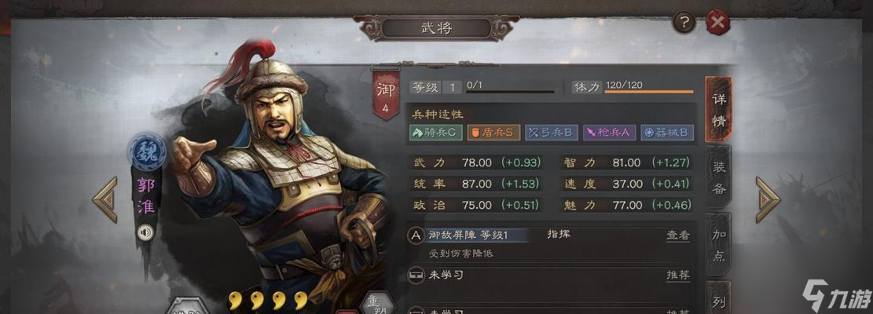Select the 枪兵A spearman aptitude icon

pyautogui.click(x=608, y=132)
